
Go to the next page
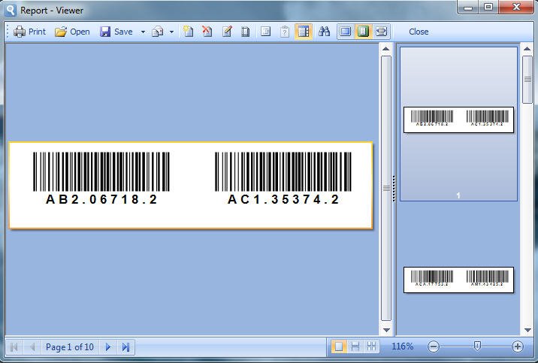tap(107, 347)
